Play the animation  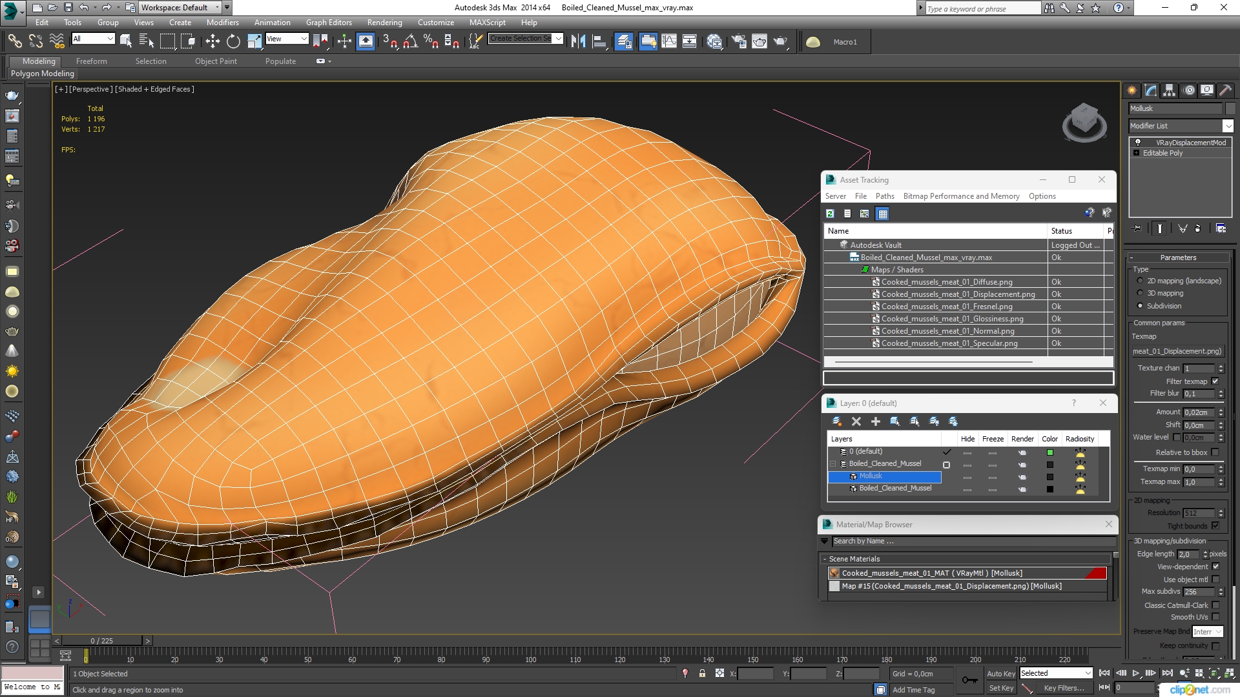1136,673
